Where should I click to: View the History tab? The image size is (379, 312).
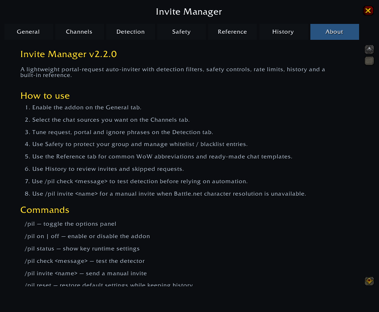coord(283,32)
